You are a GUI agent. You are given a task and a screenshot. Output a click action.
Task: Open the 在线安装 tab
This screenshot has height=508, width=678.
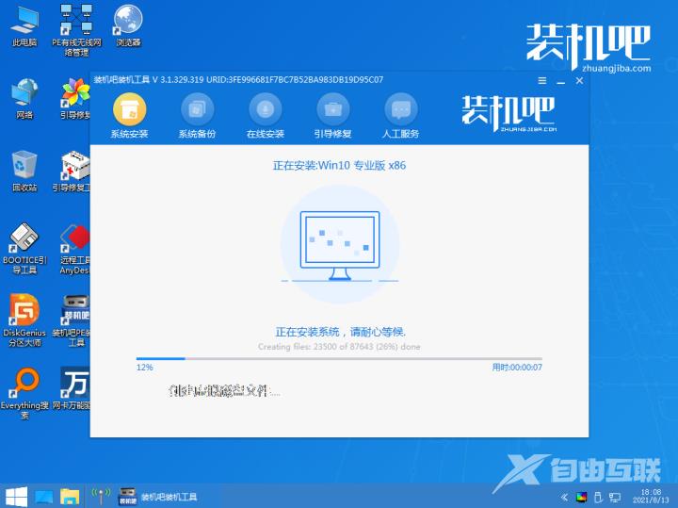click(265, 116)
